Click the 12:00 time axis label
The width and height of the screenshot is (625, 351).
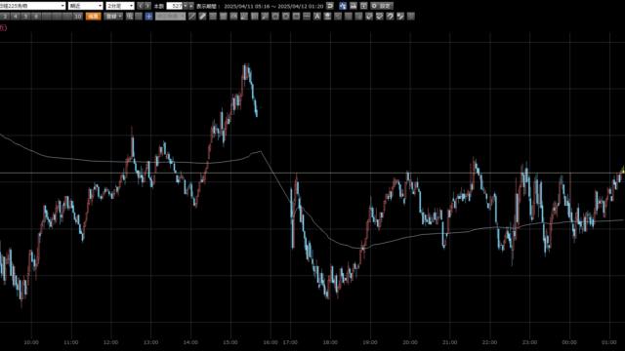[110, 342]
